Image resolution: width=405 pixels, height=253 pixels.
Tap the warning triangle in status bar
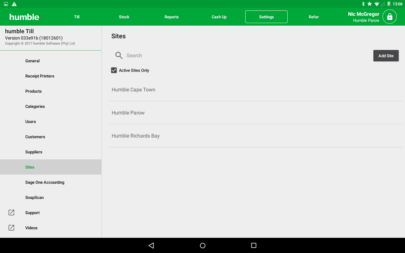(14, 4)
